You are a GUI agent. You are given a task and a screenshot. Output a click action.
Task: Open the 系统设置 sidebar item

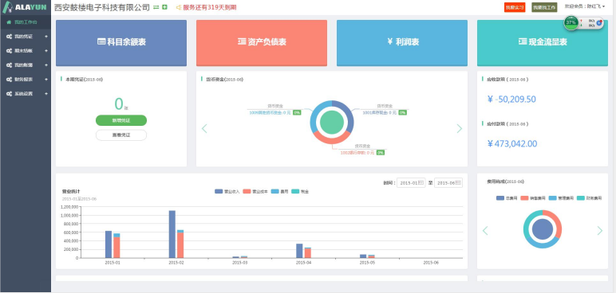pyautogui.click(x=26, y=94)
